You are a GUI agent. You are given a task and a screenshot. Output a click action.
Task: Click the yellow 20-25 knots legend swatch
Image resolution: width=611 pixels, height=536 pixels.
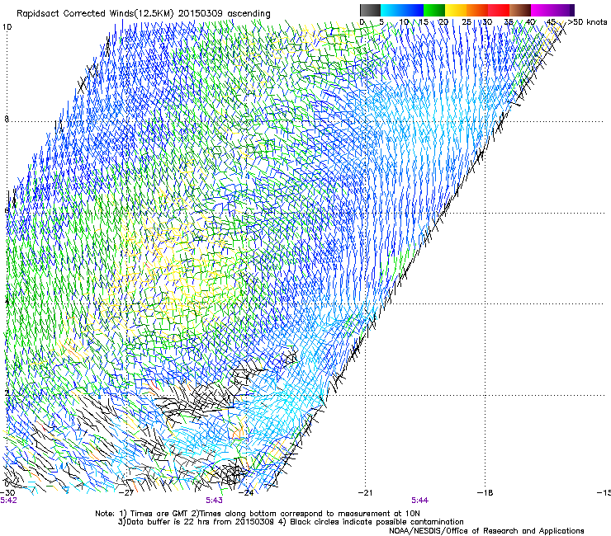tap(456, 10)
